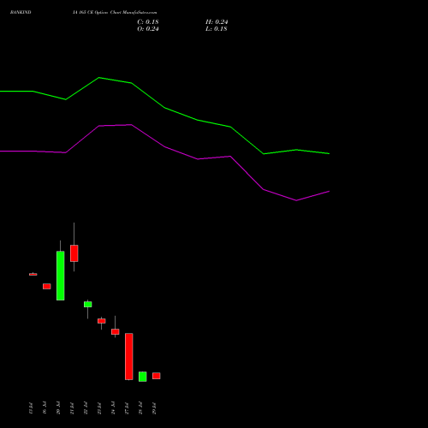The height and width of the screenshot is (428, 428).
Task: Click the green upper band line
Action: coord(164,108)
